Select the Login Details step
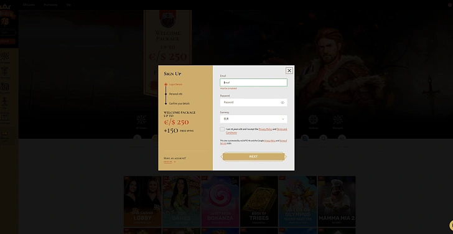The image size is (453, 234). point(175,85)
